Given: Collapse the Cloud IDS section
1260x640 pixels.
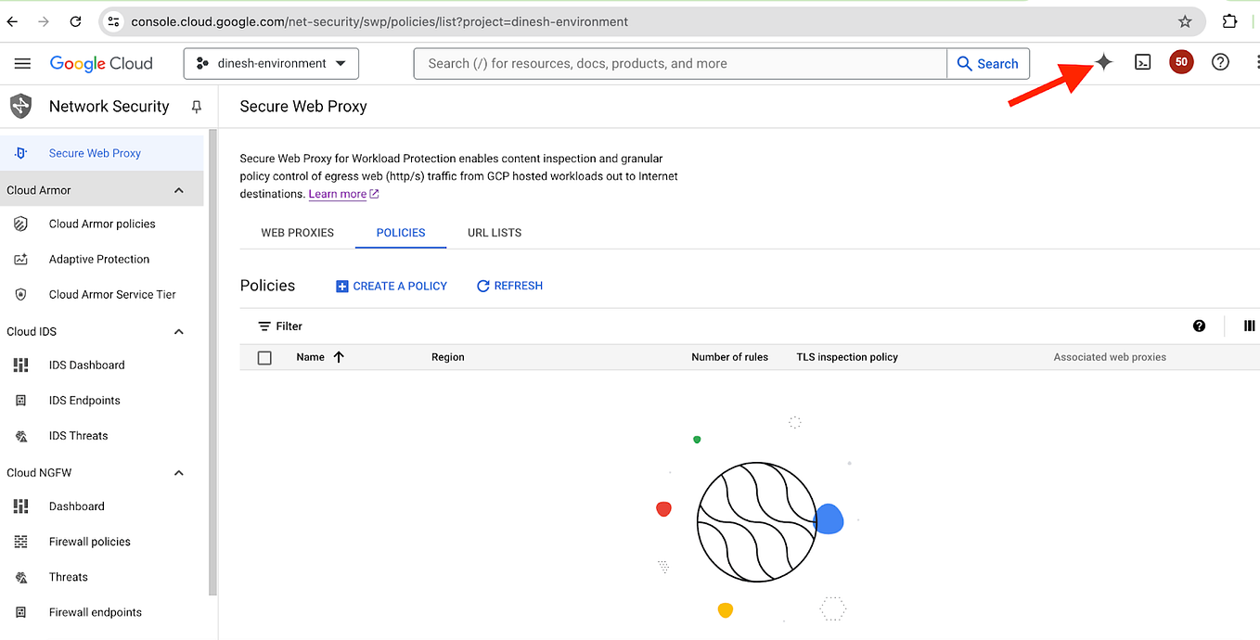Looking at the screenshot, I should 178,331.
